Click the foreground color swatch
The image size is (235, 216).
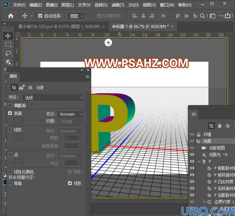click(x=5, y=182)
